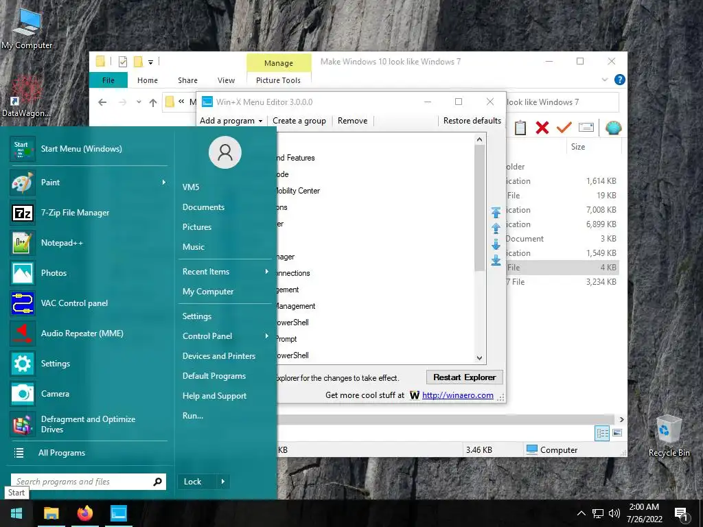Show hidden system tray icons
703x527 pixels.
tap(581, 513)
